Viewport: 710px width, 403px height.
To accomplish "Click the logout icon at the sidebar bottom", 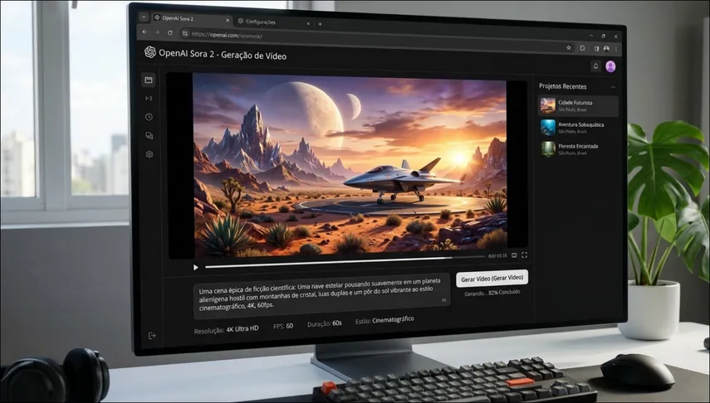I will click(x=152, y=336).
